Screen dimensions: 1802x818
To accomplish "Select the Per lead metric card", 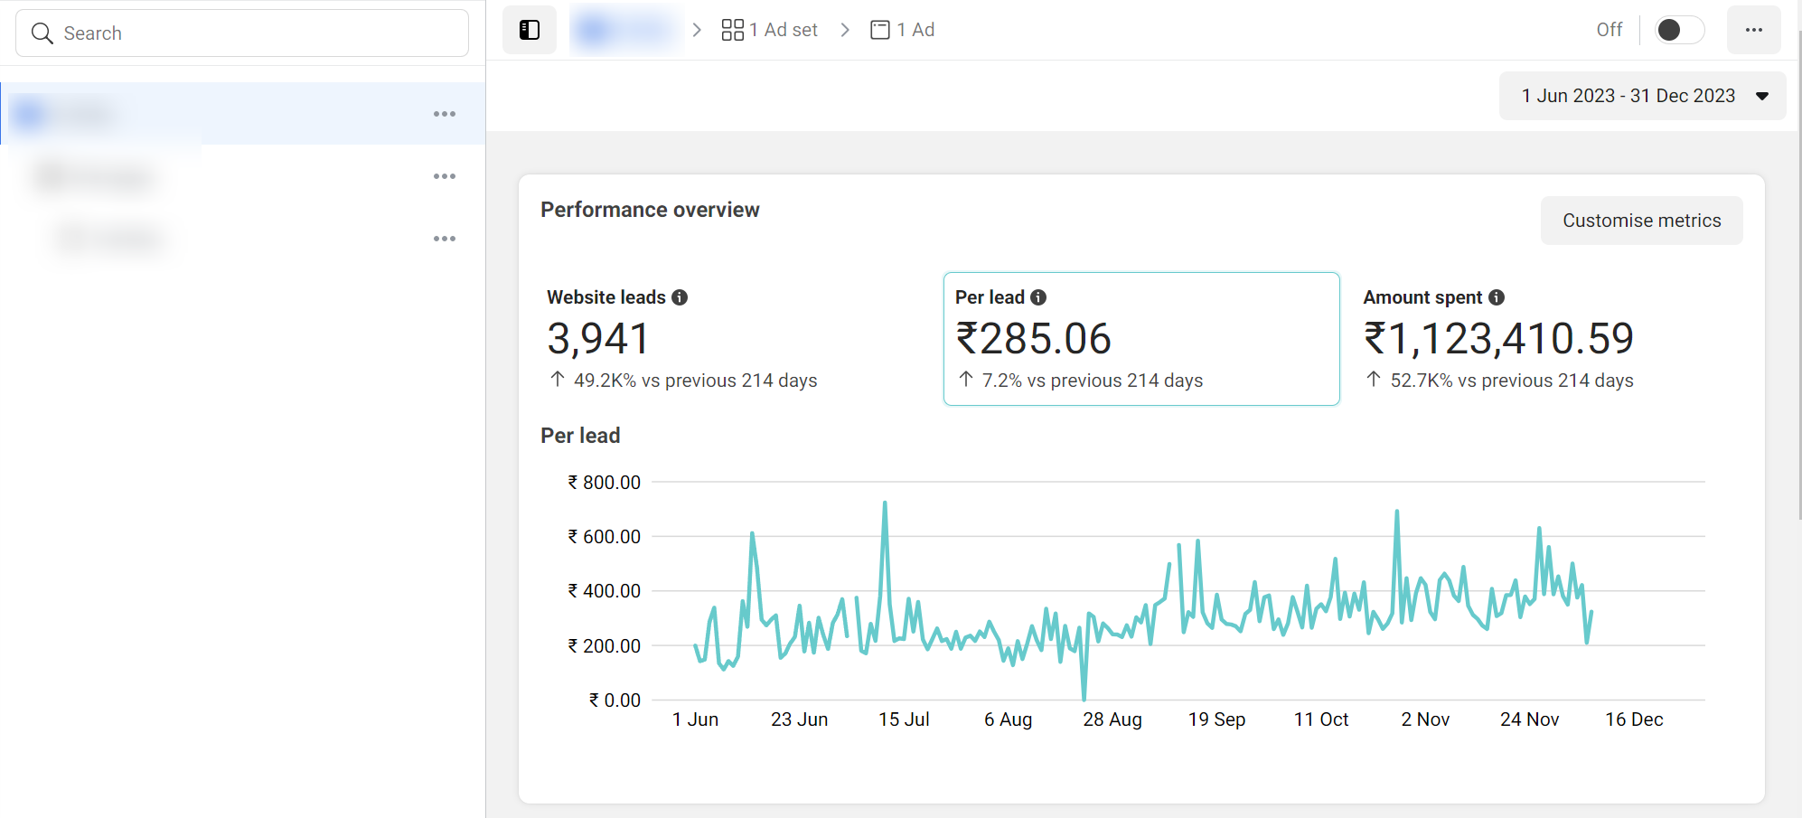I will click(x=1140, y=339).
